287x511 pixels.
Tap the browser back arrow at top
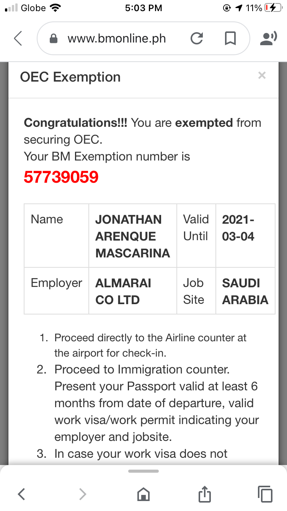[18, 38]
